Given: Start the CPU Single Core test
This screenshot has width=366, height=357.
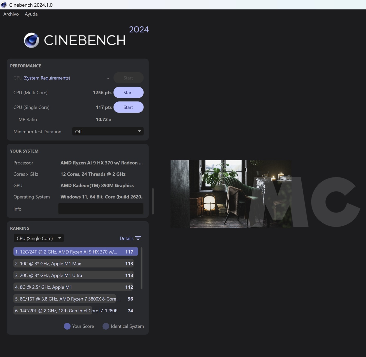Looking at the screenshot, I should (128, 107).
